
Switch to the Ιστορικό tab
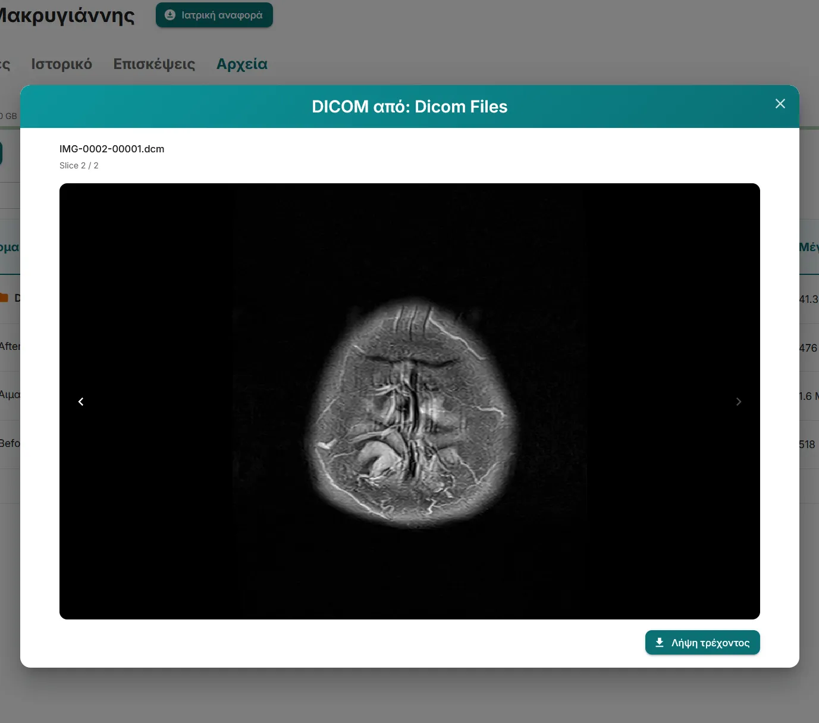tap(62, 64)
